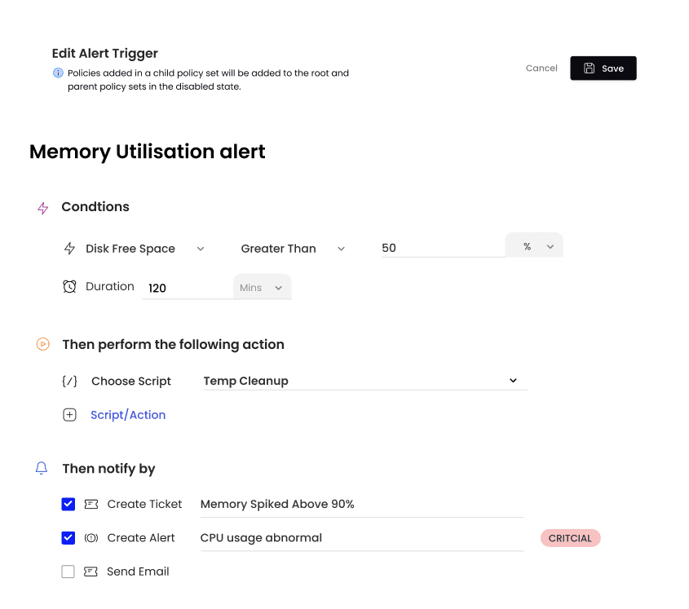The height and width of the screenshot is (609, 689).
Task: Click the Memory Utilisation alert title
Action: point(148,152)
